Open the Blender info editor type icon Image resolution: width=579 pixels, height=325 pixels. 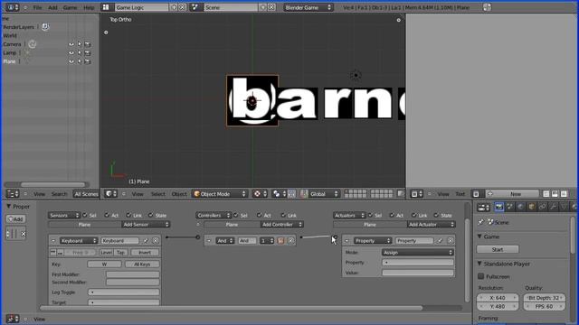pyautogui.click(x=11, y=7)
